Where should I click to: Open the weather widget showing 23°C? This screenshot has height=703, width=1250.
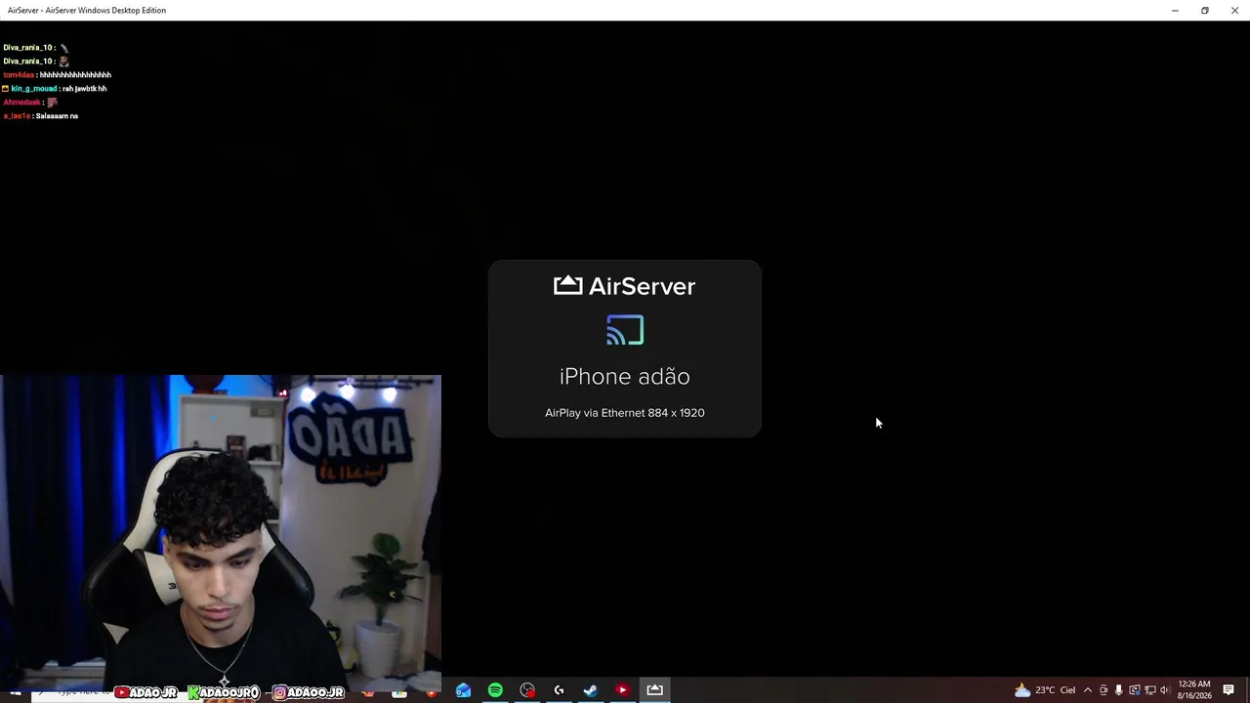pos(1045,690)
